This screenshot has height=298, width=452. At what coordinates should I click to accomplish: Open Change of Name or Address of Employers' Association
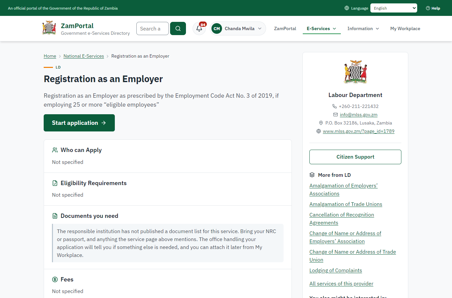click(345, 237)
